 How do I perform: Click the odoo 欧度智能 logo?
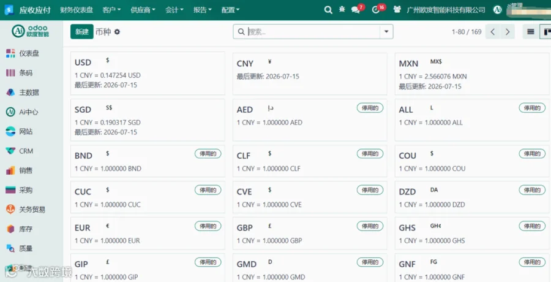31,31
